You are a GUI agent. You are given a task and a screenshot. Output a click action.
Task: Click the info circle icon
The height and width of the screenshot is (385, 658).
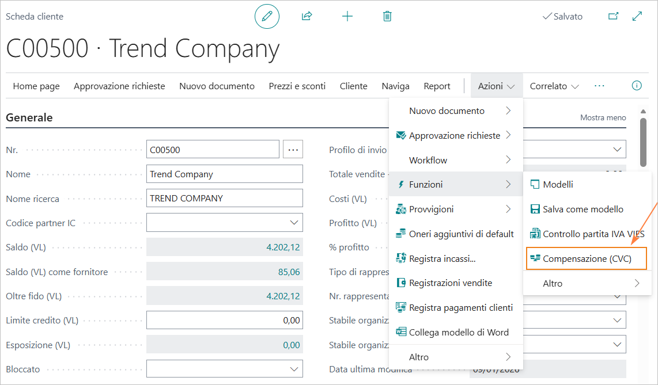[637, 86]
